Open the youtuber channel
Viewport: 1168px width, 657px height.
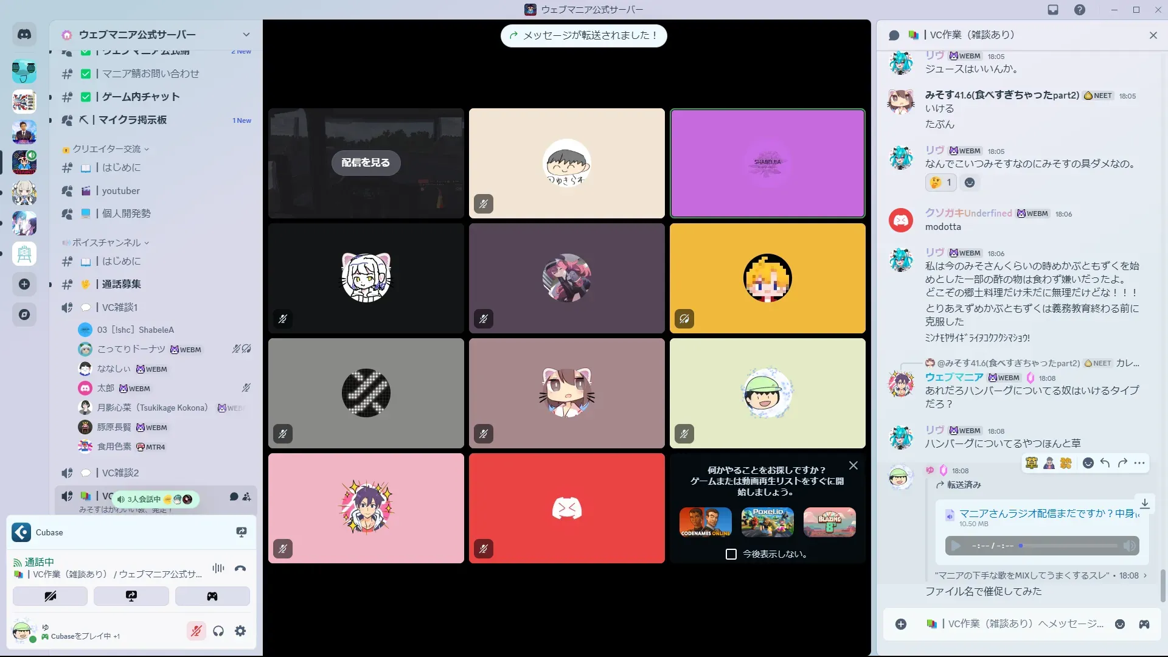(120, 191)
